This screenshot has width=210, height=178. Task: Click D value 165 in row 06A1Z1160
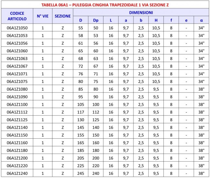pos(81,143)
